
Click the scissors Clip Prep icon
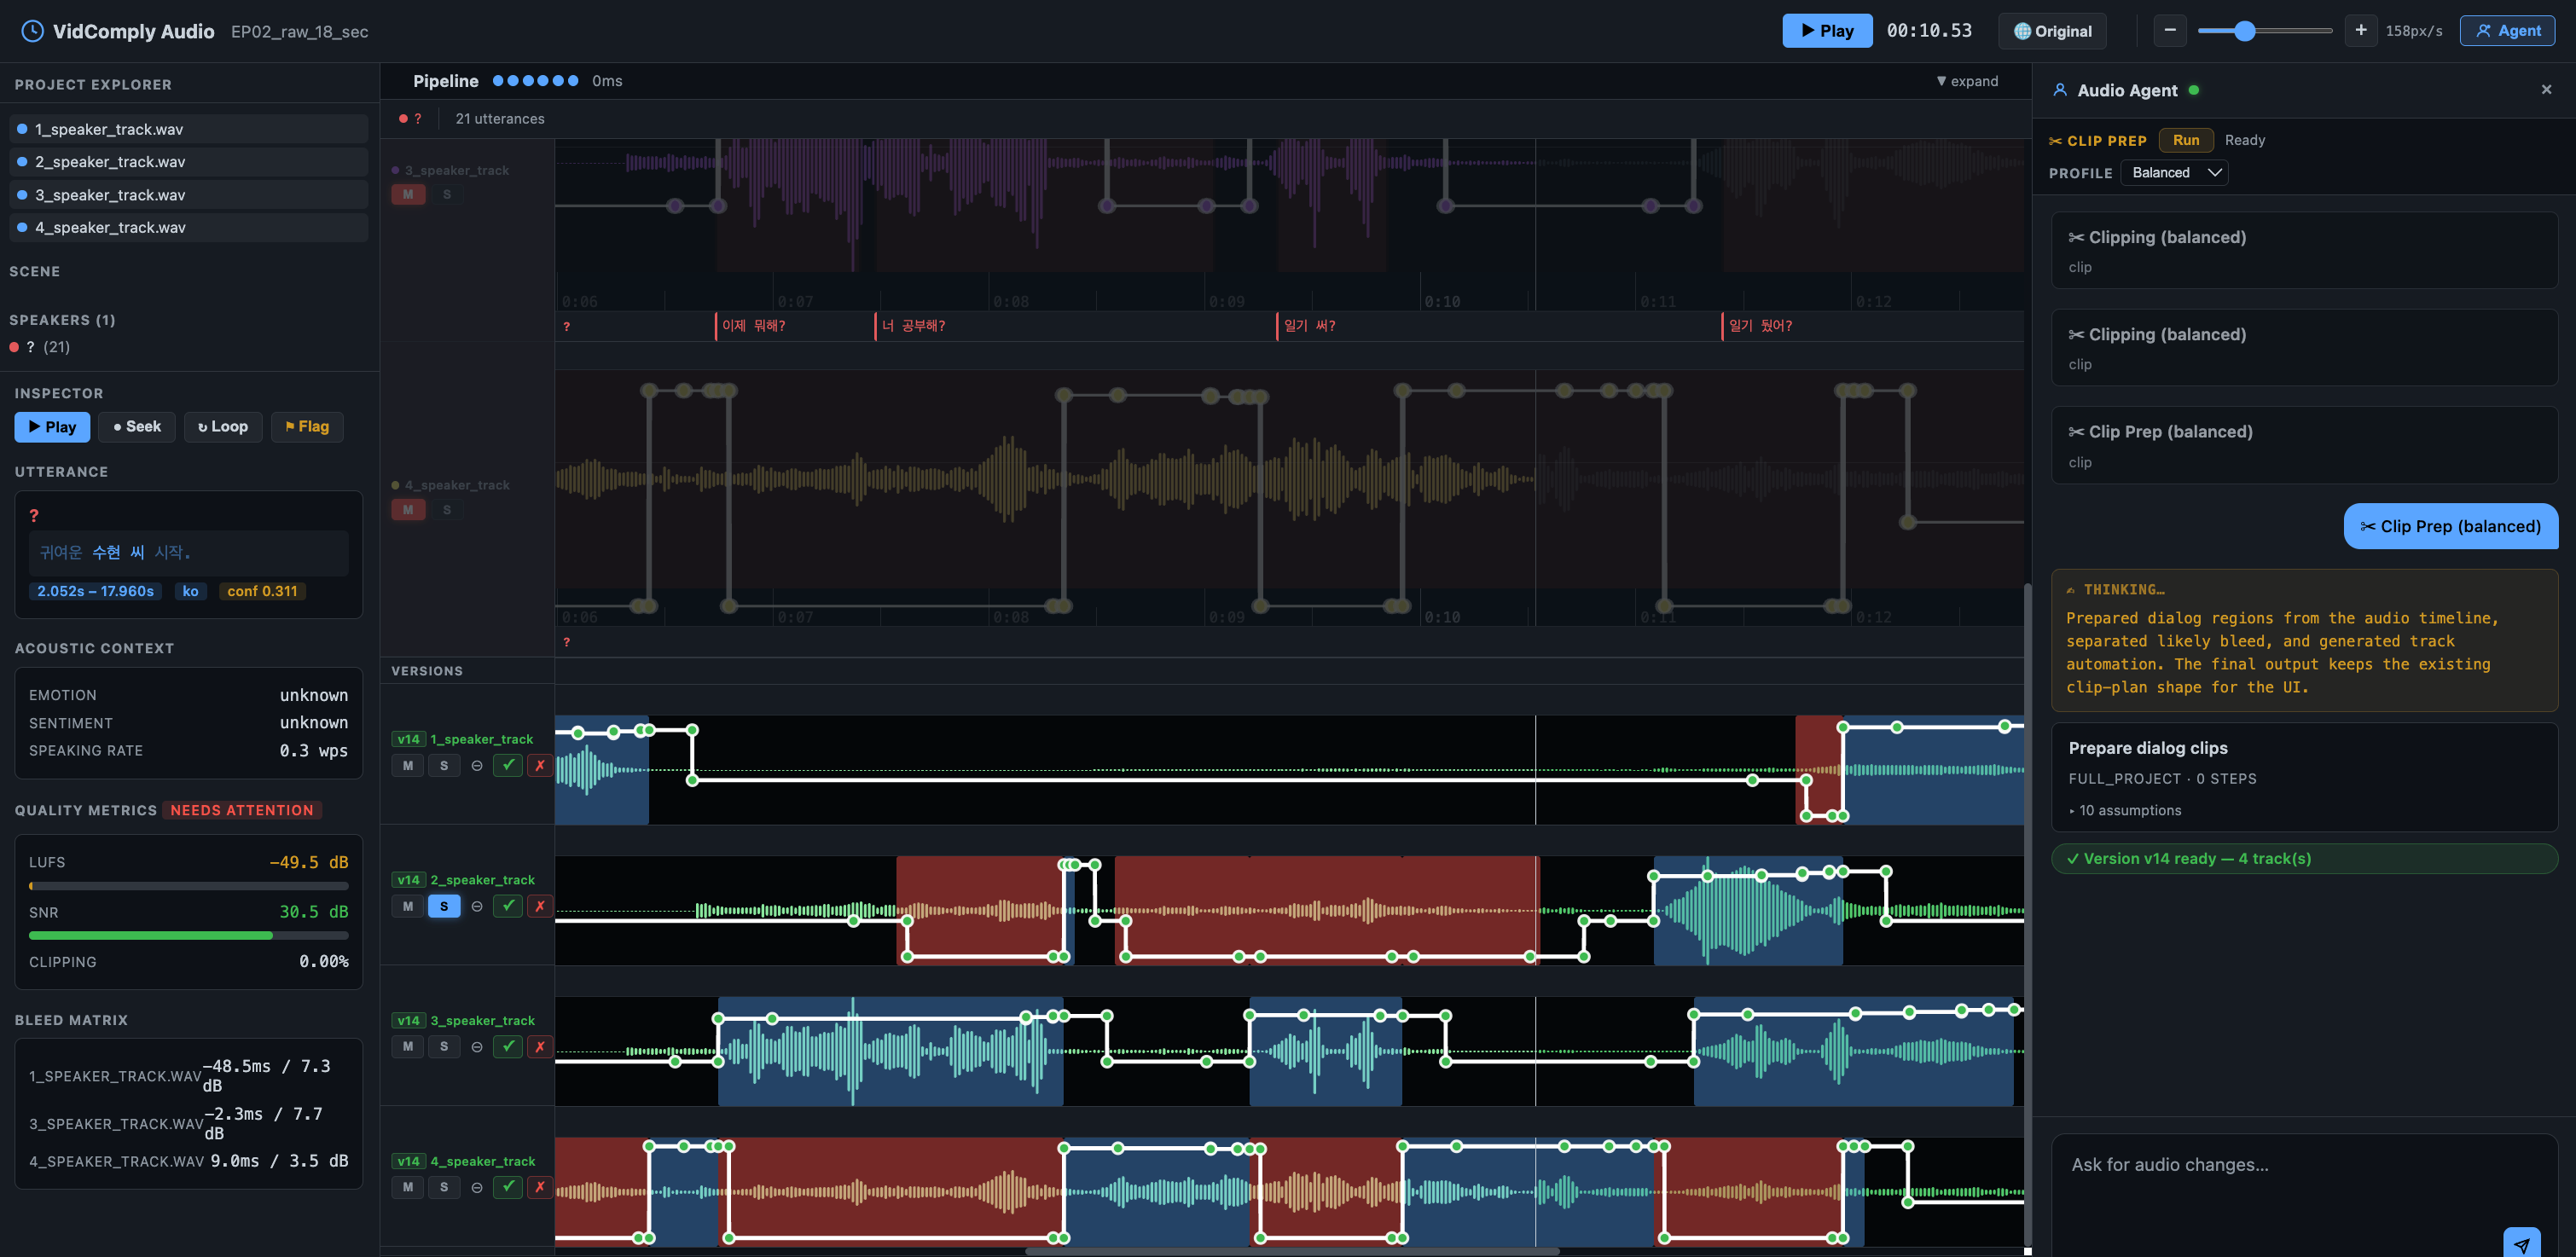pos(2057,140)
